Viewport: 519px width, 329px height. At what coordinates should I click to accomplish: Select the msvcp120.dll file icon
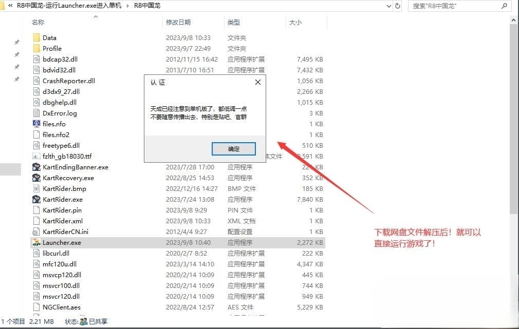point(36,275)
